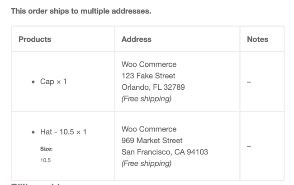Click the Products column header
This screenshot has height=185, width=294.
pyautogui.click(x=35, y=39)
